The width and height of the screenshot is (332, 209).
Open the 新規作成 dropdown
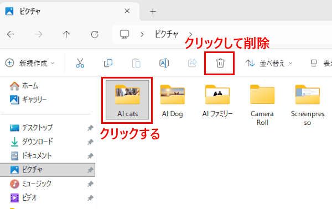(x=30, y=63)
